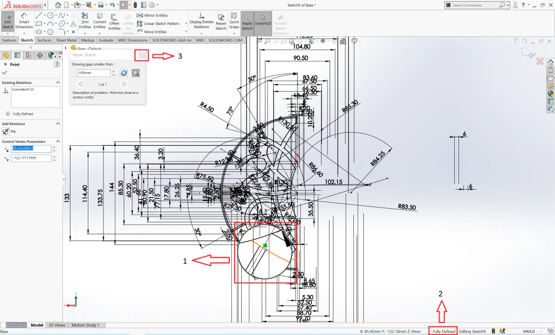
Task: Accept Point properties with green checkmark
Action: click(4, 73)
